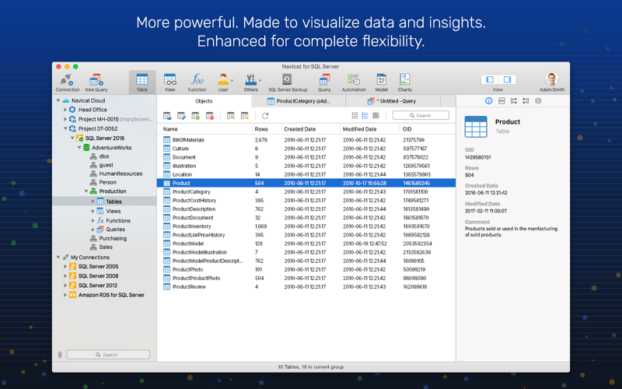Expand the Views node

point(93,211)
